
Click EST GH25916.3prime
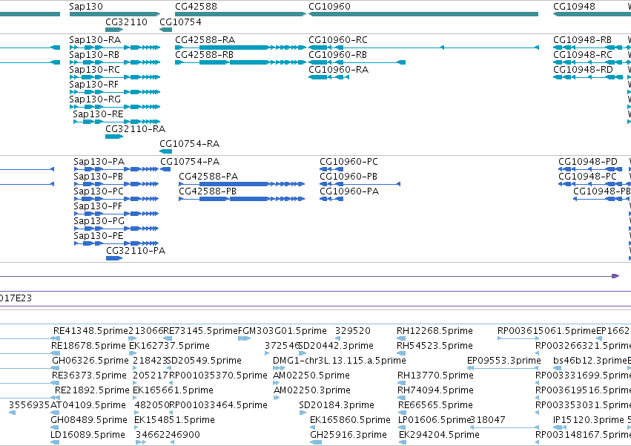(x=348, y=435)
